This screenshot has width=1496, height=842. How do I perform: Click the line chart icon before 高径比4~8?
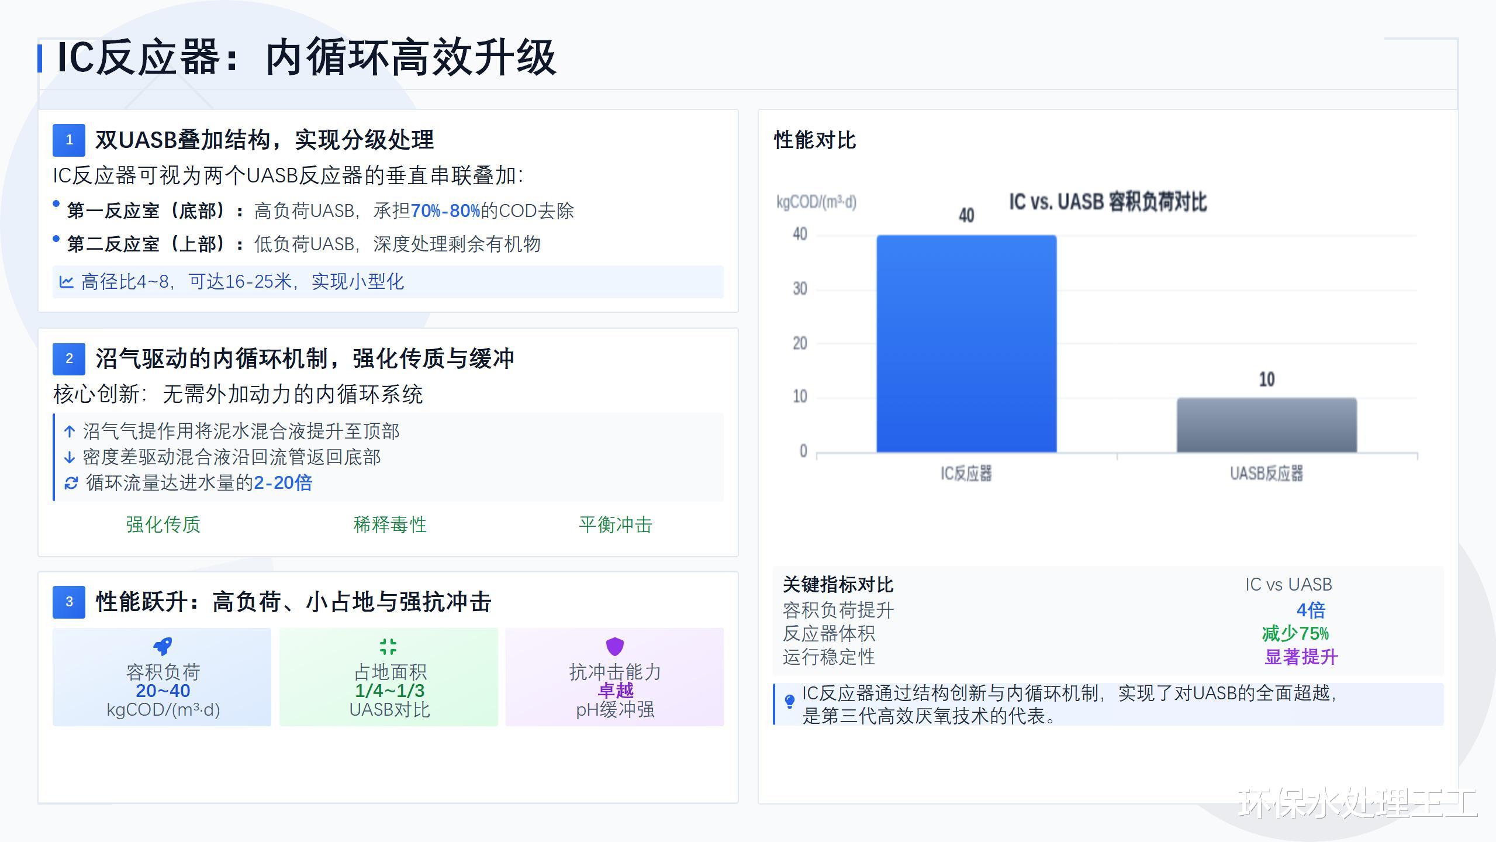66,282
